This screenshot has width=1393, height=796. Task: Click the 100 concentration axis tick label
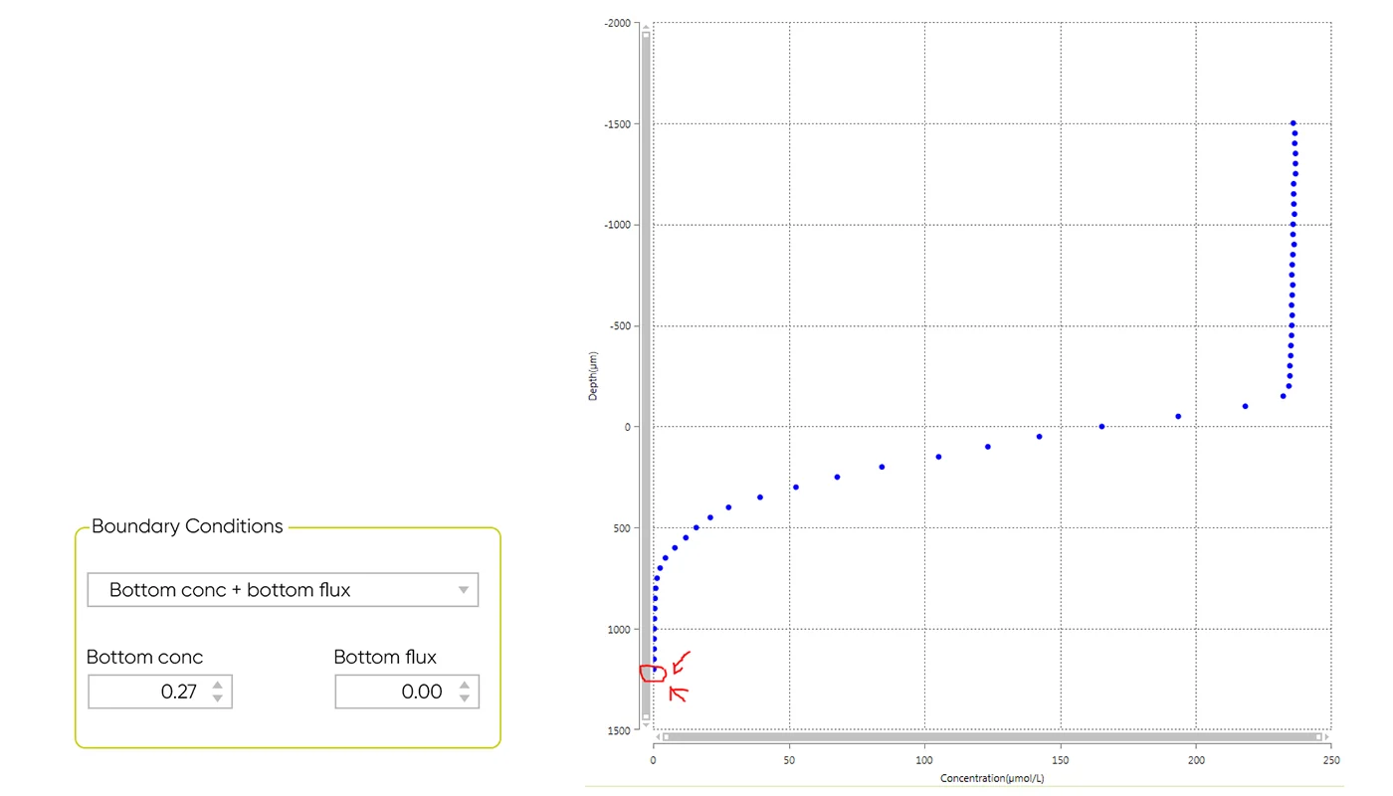(x=924, y=759)
